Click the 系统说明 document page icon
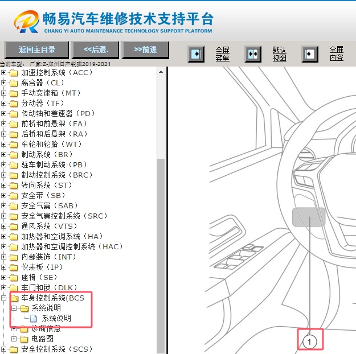The image size is (356, 354). [34, 318]
